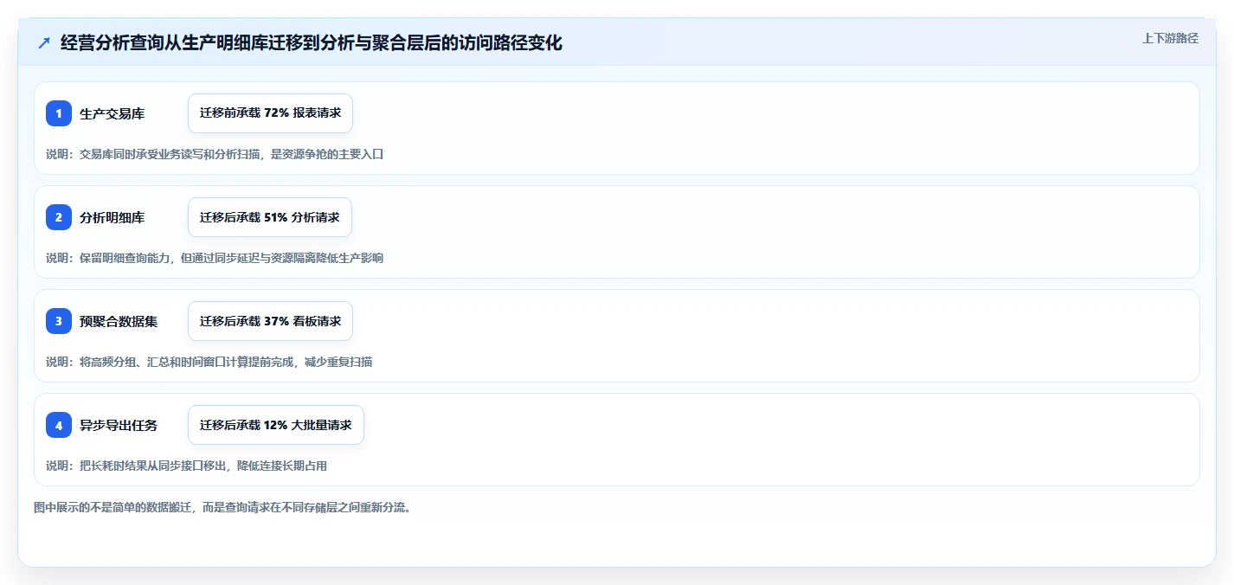Click the 迁移后承载 12% 大批量请求 chip

pos(276,425)
